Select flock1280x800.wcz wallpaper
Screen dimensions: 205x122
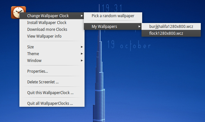[x=171, y=33]
